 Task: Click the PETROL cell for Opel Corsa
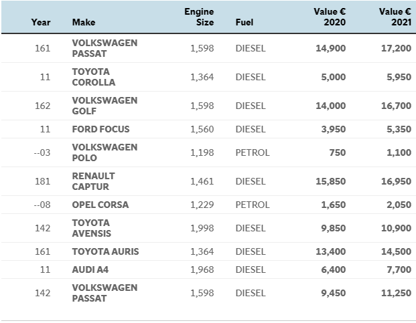[x=253, y=205]
